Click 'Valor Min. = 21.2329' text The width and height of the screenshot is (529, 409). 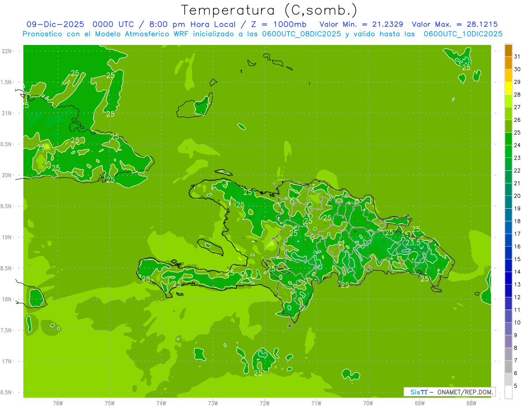(361, 25)
